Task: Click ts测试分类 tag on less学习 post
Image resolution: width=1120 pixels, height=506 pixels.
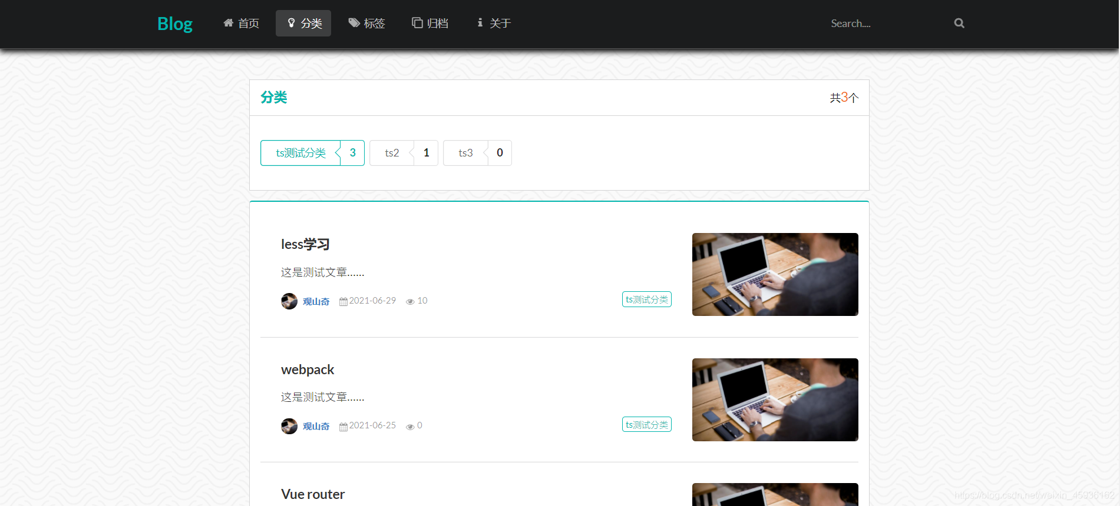Action: [647, 299]
